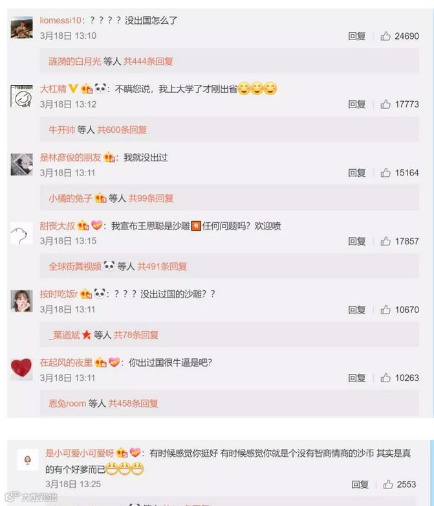This screenshot has width=434, height=506.
Task: Expand 共491条回复 replies thread
Action: point(162,266)
